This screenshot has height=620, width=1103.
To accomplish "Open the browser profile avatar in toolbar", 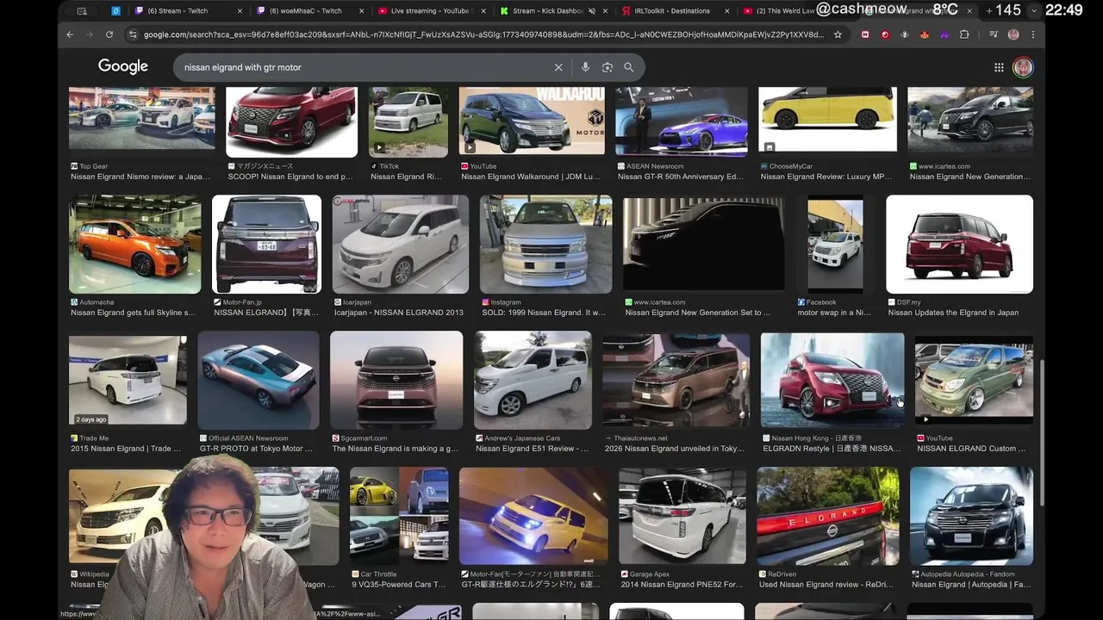I will click(1013, 34).
